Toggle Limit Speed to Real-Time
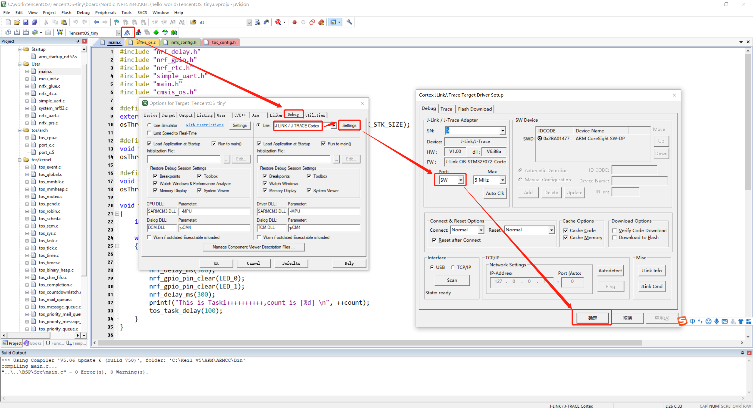The image size is (753, 408). coord(149,133)
